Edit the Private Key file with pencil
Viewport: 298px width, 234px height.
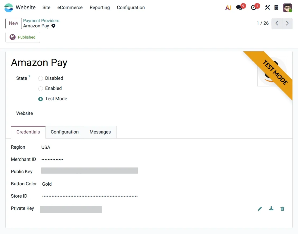(260, 209)
